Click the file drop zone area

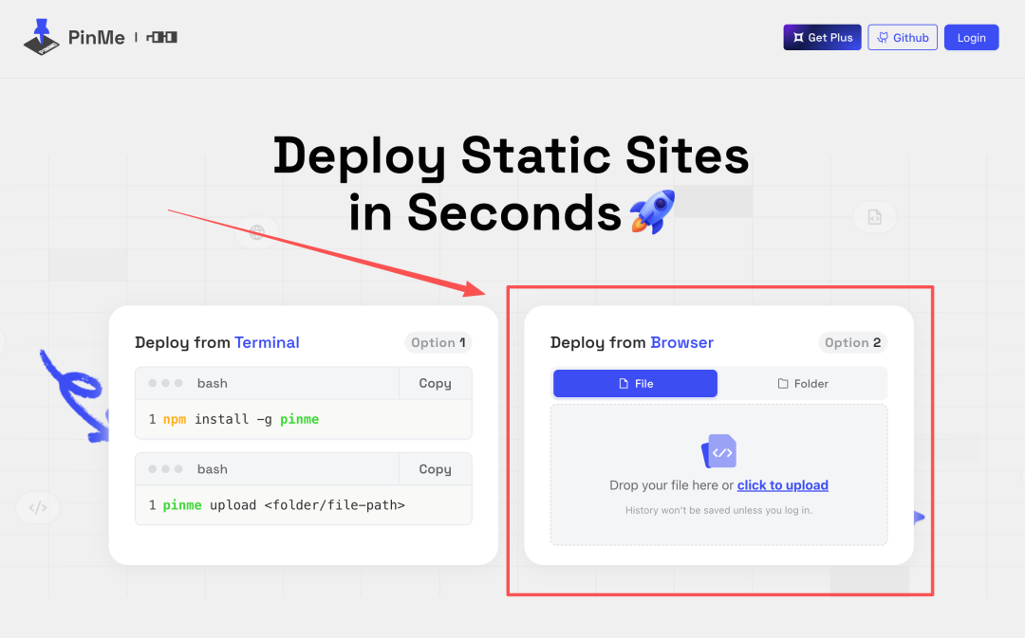point(719,475)
